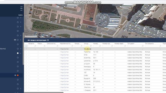Sort by the Тип объекта column header
The width and height of the screenshot is (166, 93).
(149, 44)
